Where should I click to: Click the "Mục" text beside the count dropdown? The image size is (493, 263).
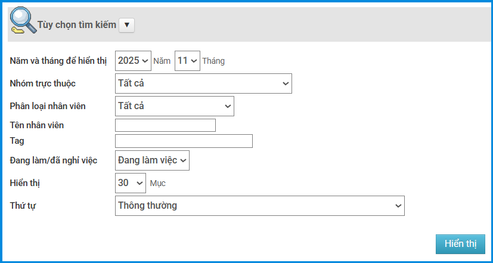coord(157,183)
